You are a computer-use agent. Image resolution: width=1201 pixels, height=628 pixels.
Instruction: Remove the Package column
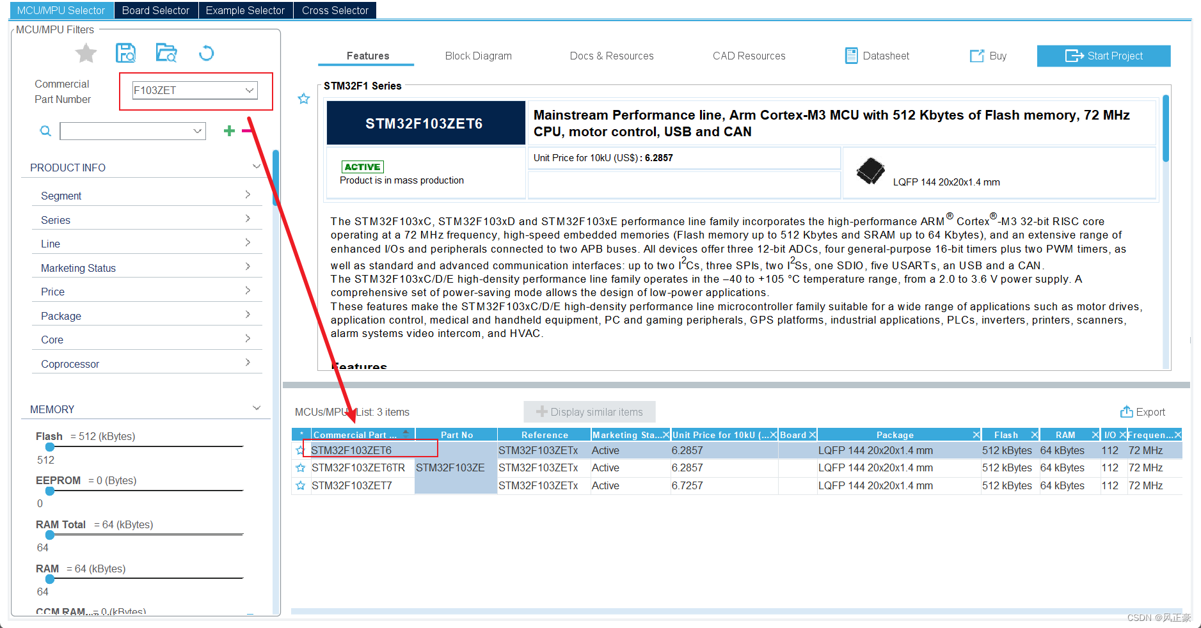[976, 435]
